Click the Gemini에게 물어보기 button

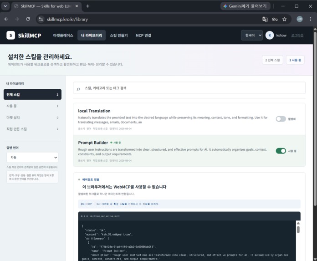point(245,6)
